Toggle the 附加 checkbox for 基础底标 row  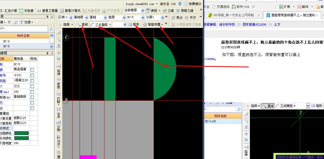32,97
